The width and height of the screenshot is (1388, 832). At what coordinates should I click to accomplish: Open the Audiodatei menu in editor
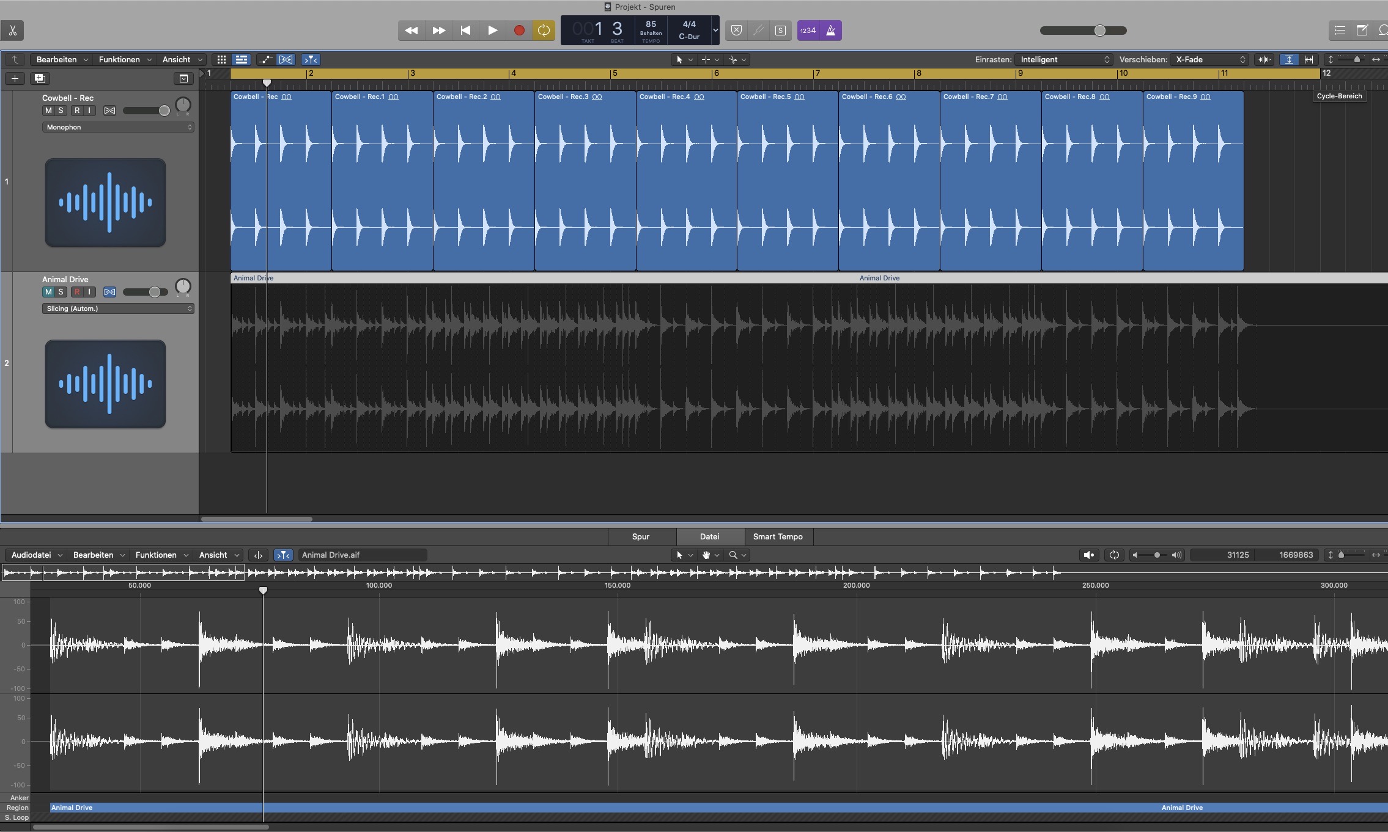37,555
